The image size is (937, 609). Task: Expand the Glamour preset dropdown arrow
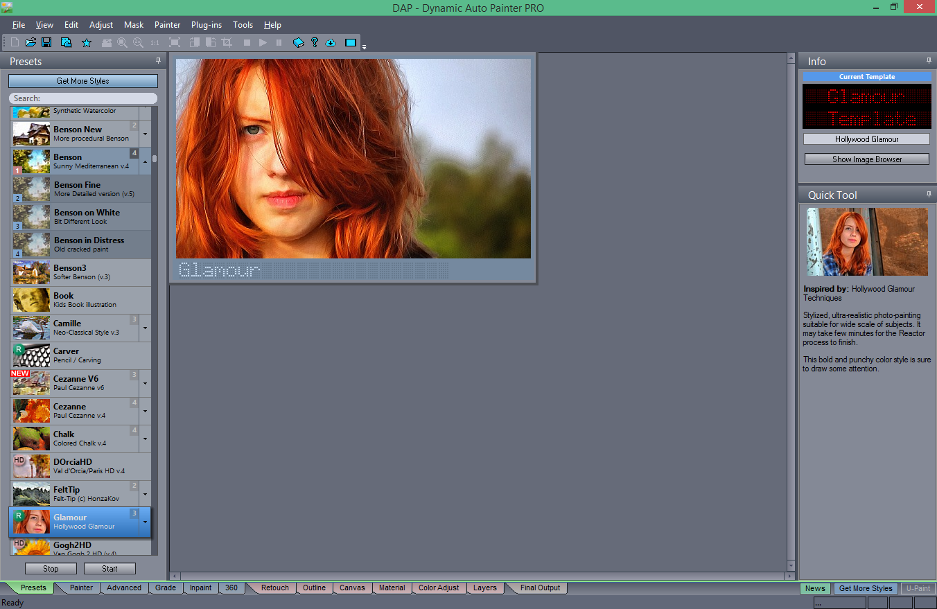pyautogui.click(x=146, y=522)
